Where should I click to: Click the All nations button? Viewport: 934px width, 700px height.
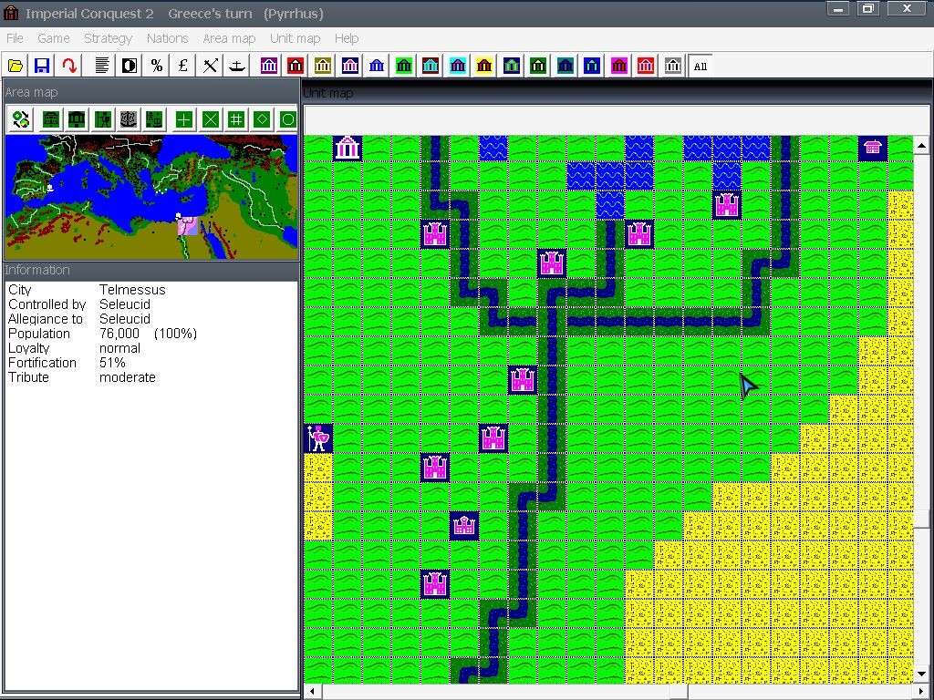click(x=700, y=66)
